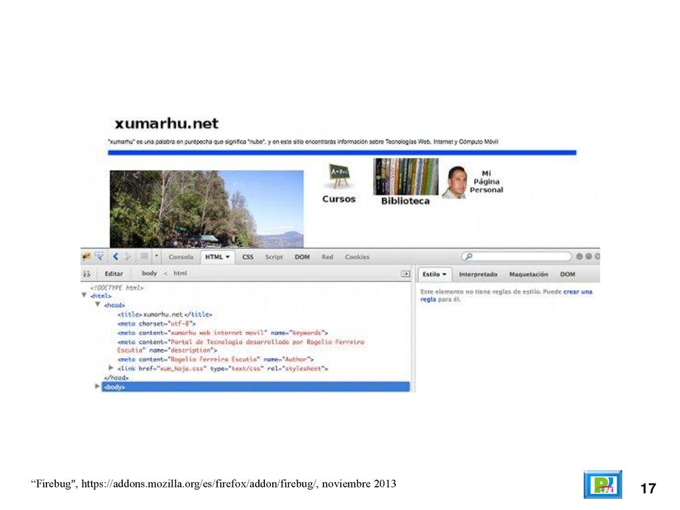Select the html breadcrumb
The height and width of the screenshot is (510, 680).
[180, 273]
